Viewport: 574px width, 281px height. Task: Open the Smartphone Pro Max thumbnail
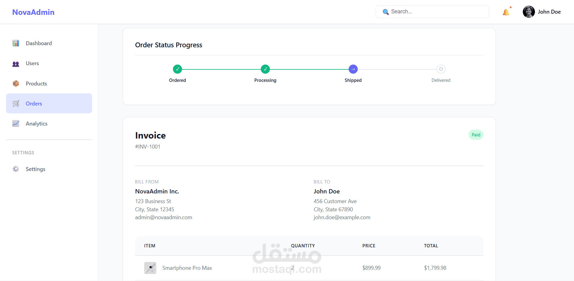150,268
